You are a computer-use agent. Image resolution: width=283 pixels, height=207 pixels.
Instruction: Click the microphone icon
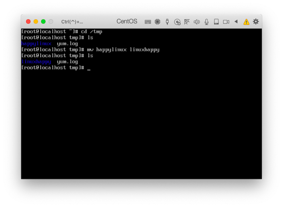(207, 22)
